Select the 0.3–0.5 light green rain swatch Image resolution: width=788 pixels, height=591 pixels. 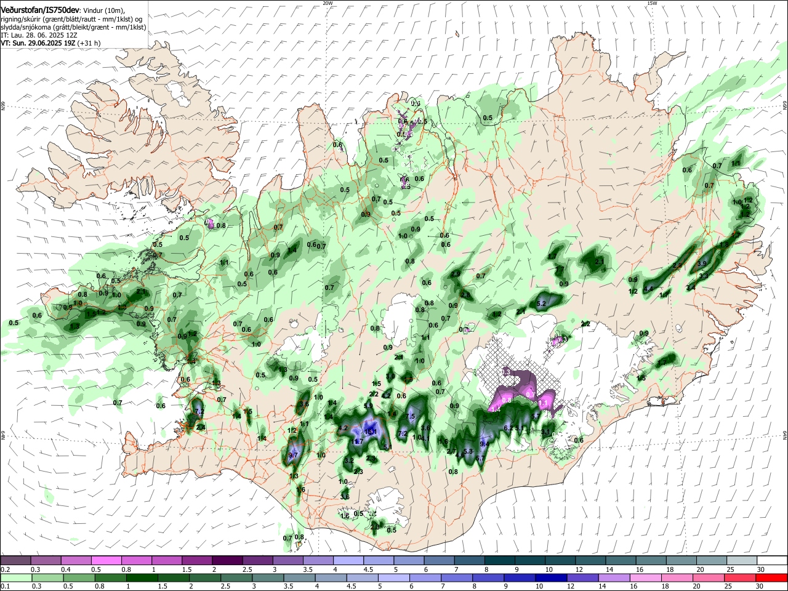47,577
